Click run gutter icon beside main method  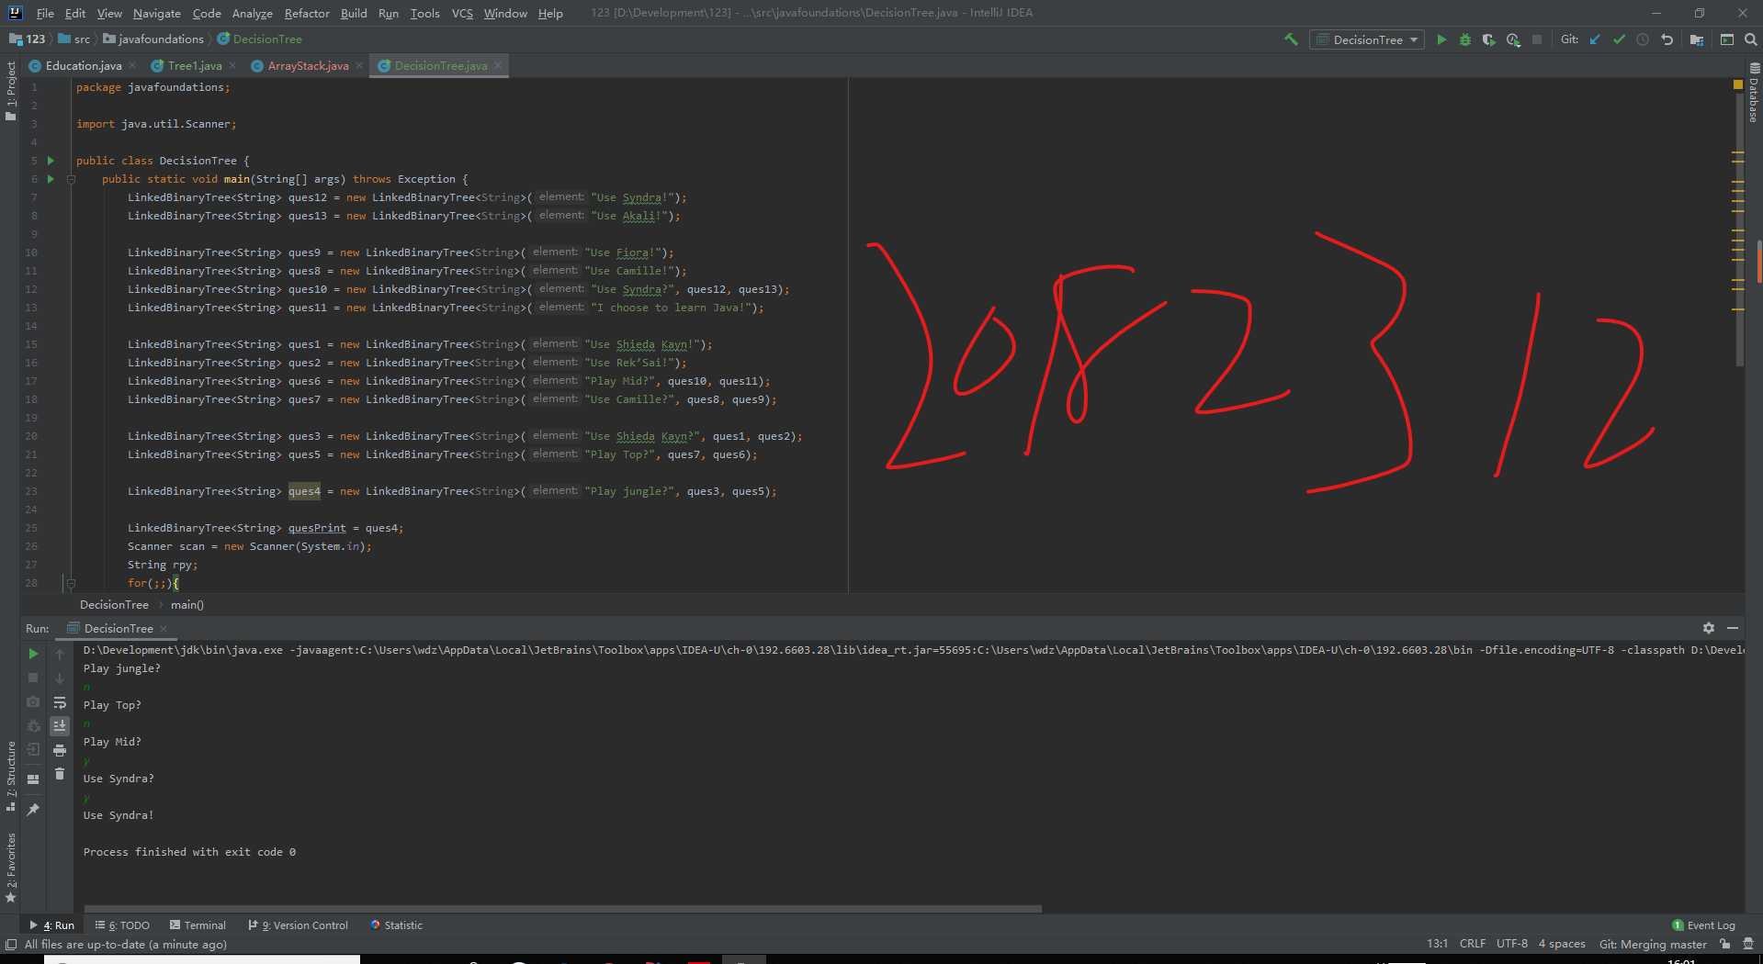coord(51,179)
